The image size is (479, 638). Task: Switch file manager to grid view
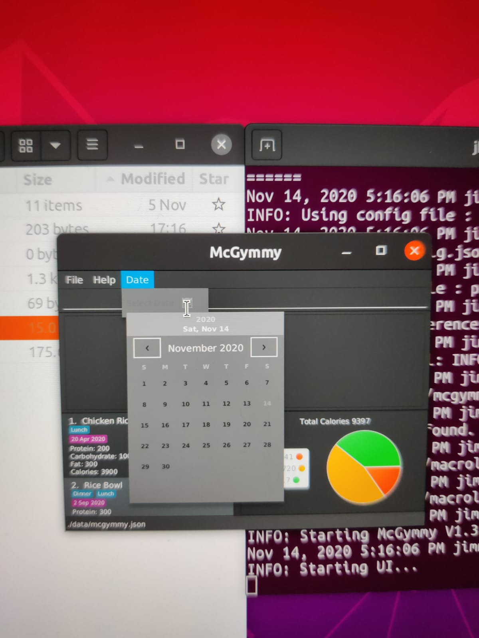pos(26,145)
